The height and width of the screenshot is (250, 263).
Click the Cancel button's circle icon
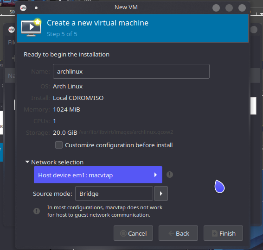tap(123, 233)
